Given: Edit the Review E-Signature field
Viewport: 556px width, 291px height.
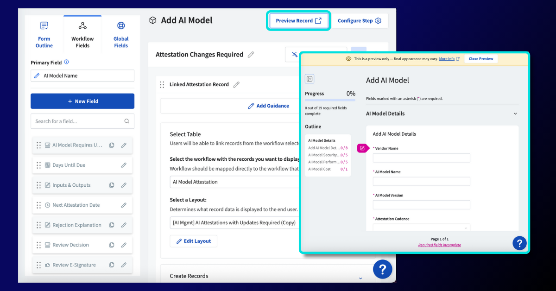Looking at the screenshot, I should [124, 265].
